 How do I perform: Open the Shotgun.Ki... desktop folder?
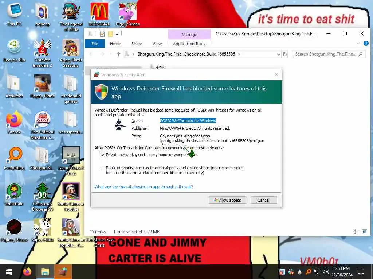[42, 158]
